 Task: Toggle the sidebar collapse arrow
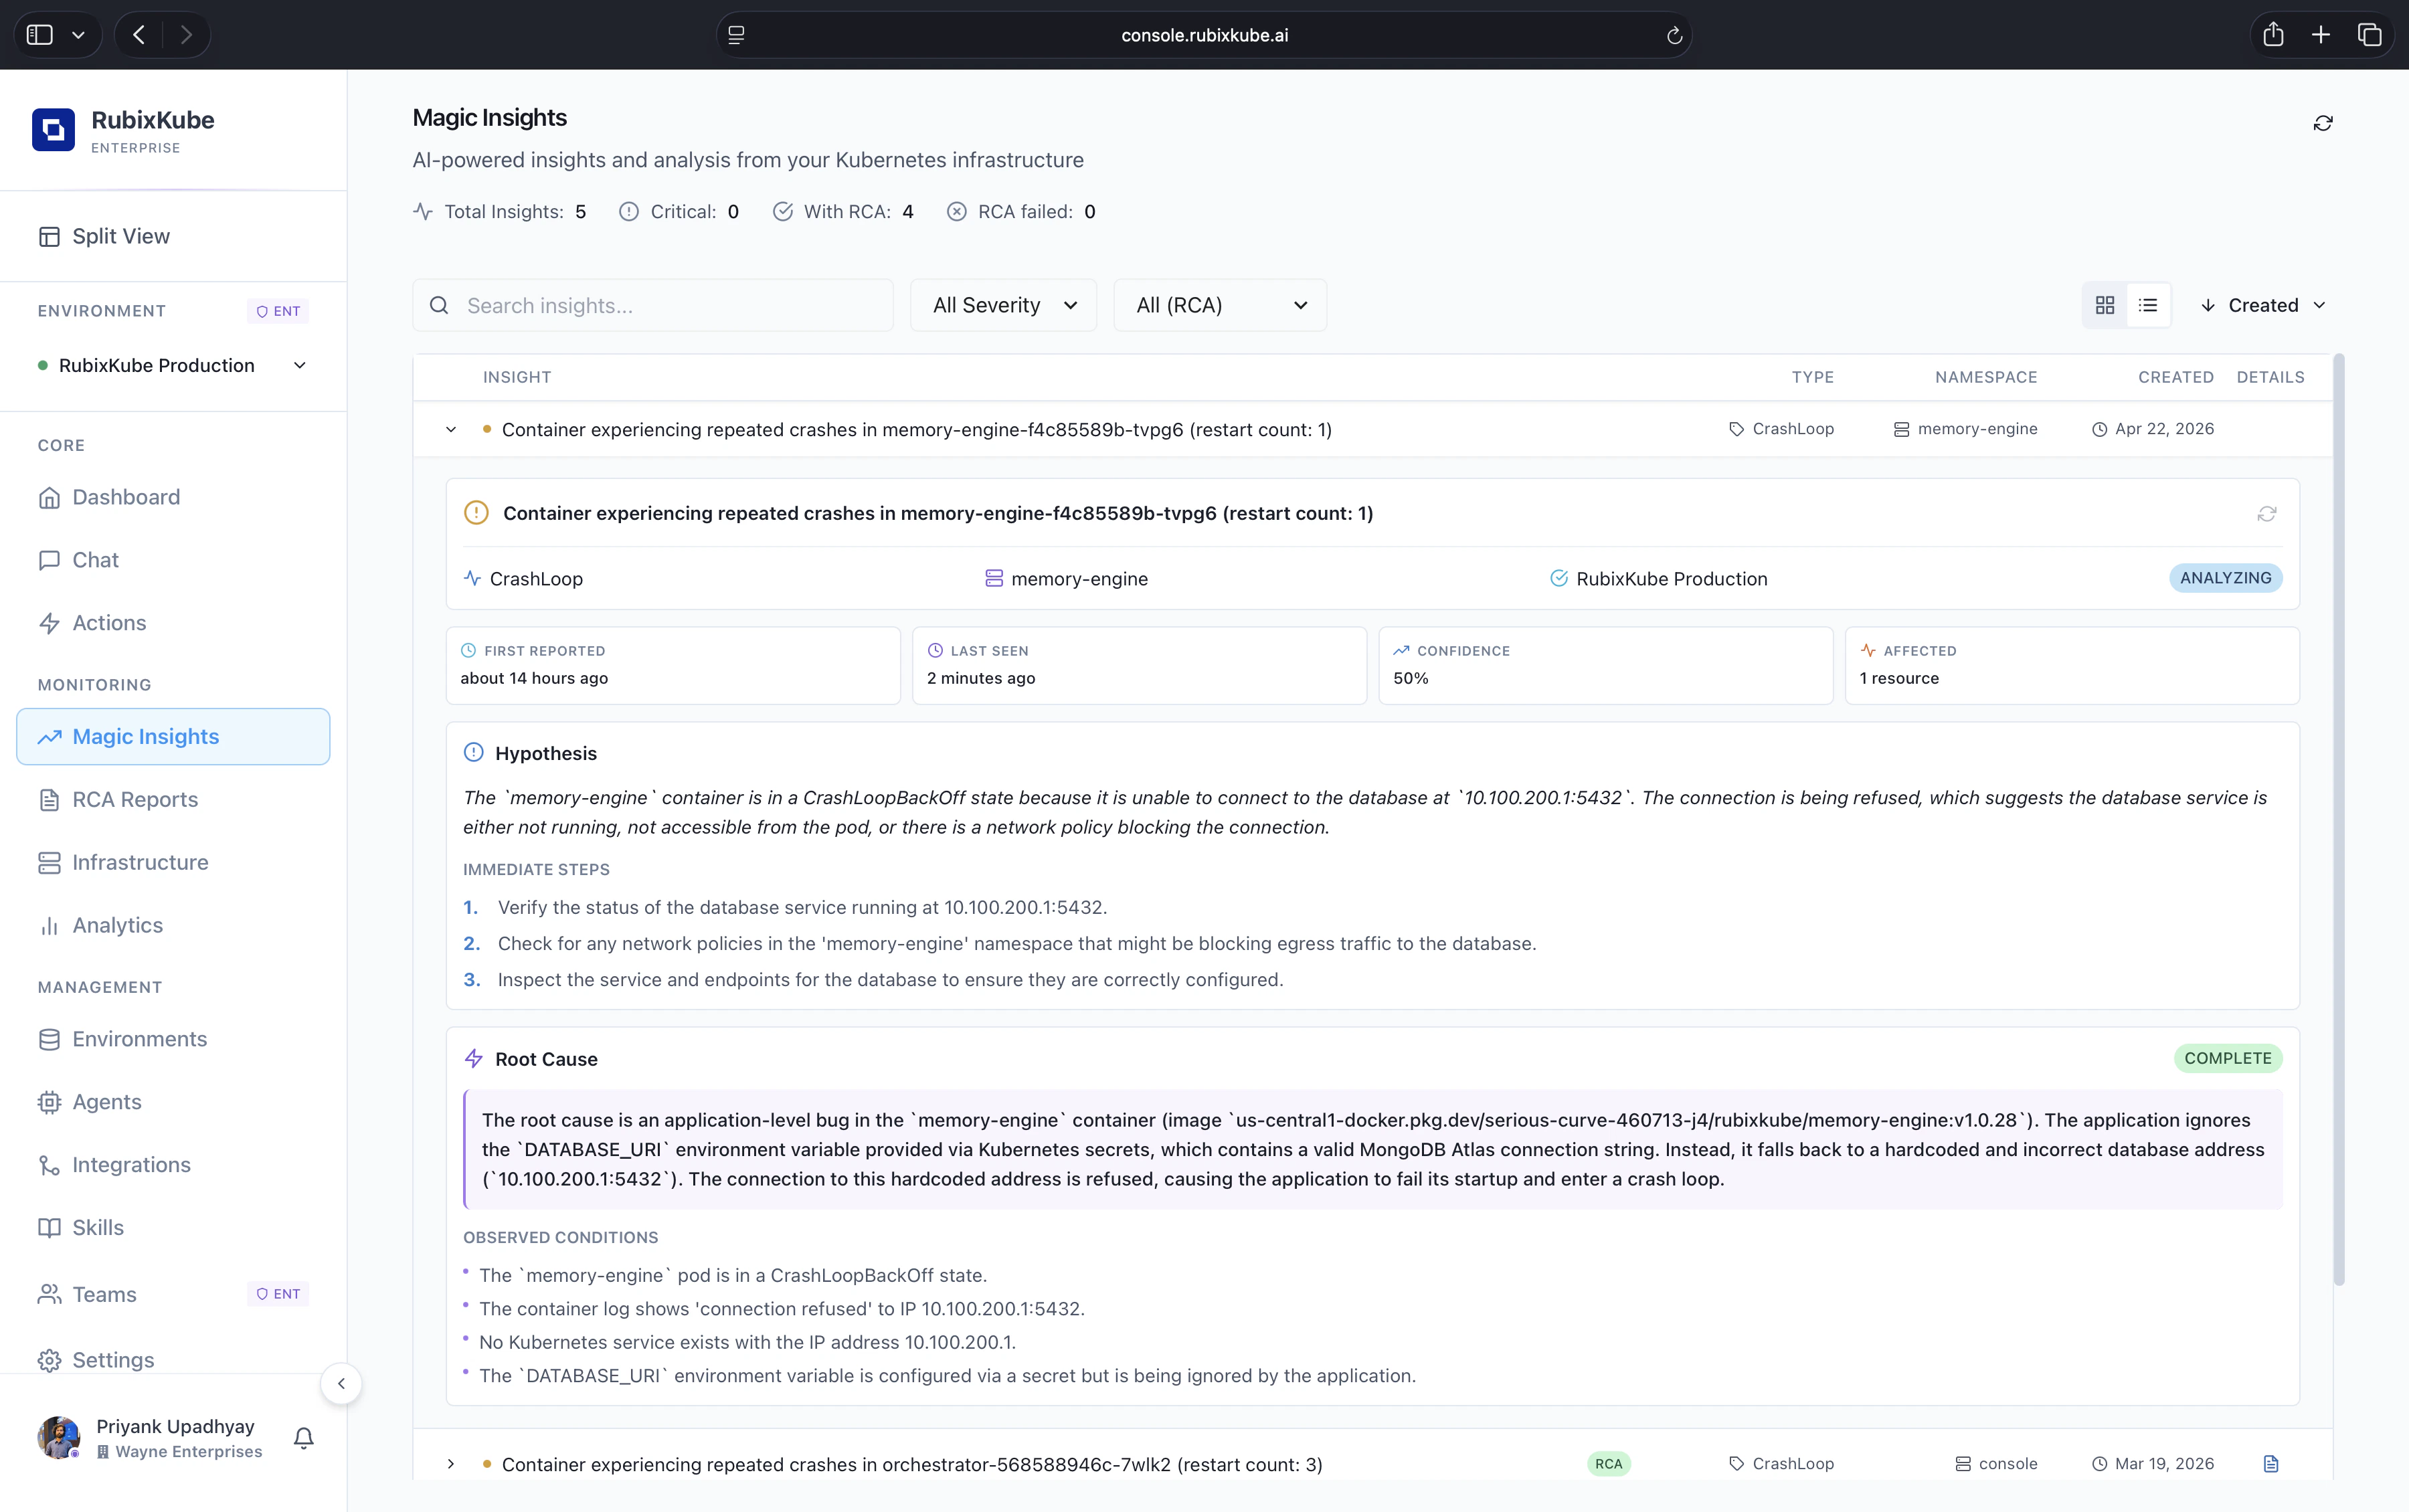(x=341, y=1383)
